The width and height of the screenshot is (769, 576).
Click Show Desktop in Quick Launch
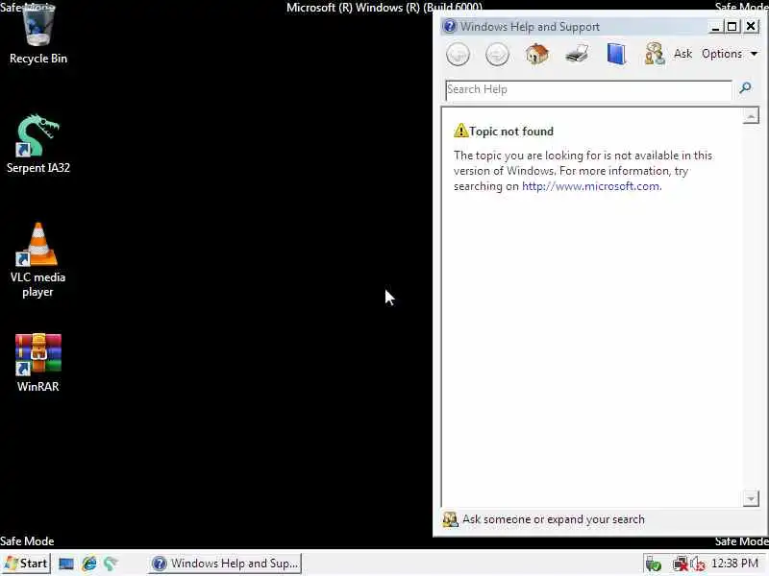66,564
